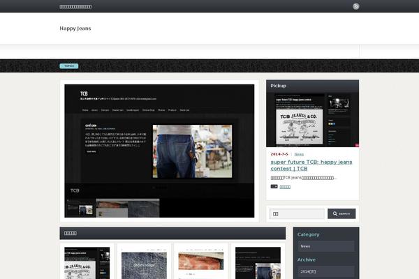
Task: Open the fourth post thumbnail with dark TCB site
Action: (x=258, y=263)
